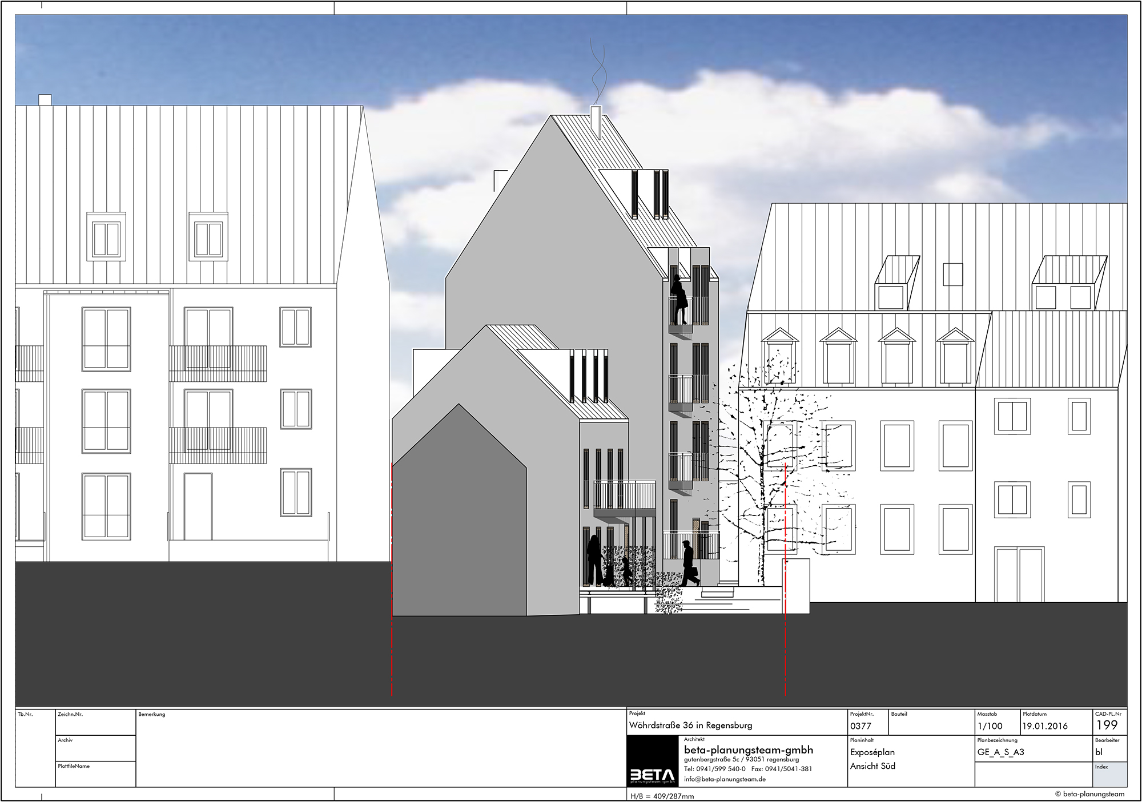
Task: Click the chimney with smoke on roof
Action: click(596, 120)
